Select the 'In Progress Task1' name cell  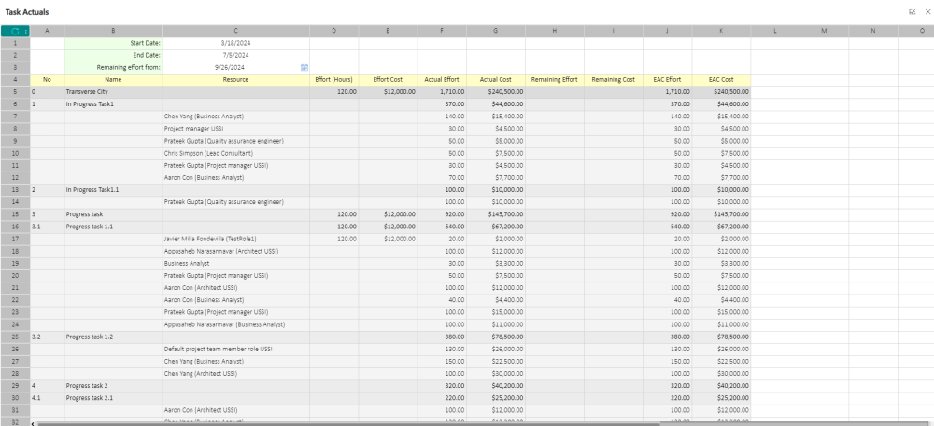coord(113,104)
